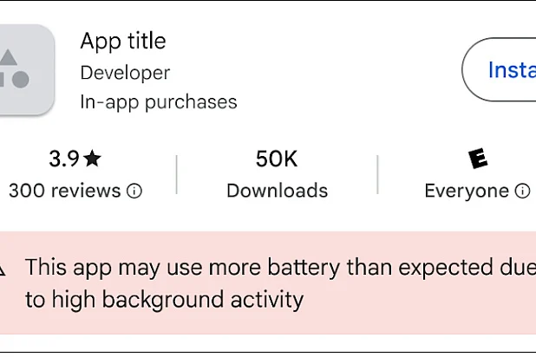
Task: Click the star icon beside 3.9
Action: click(93, 159)
